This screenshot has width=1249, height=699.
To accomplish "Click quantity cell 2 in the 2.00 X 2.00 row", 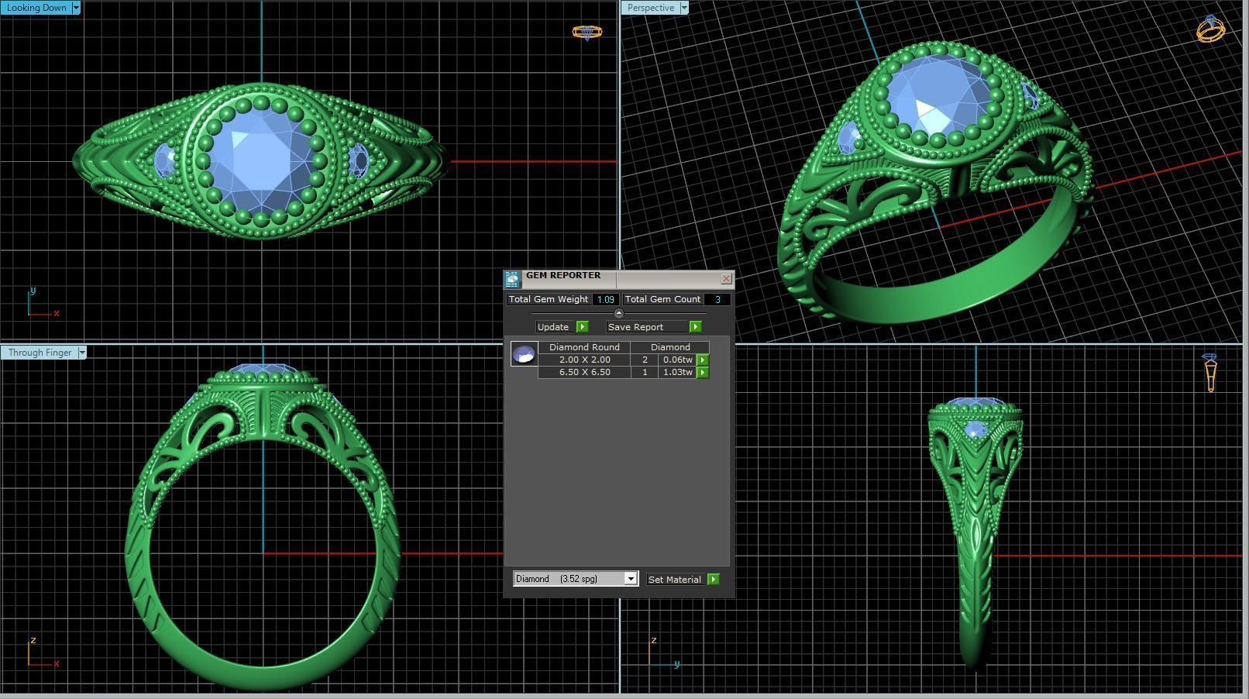I will [645, 360].
